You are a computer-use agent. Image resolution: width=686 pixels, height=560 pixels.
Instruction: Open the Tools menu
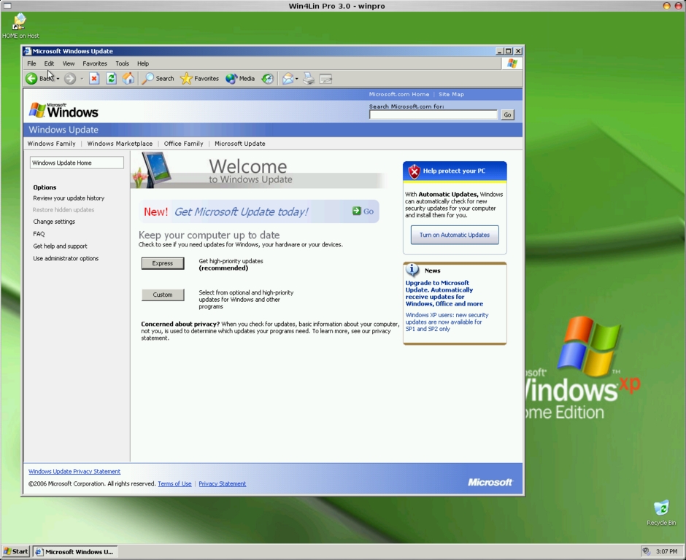[122, 63]
